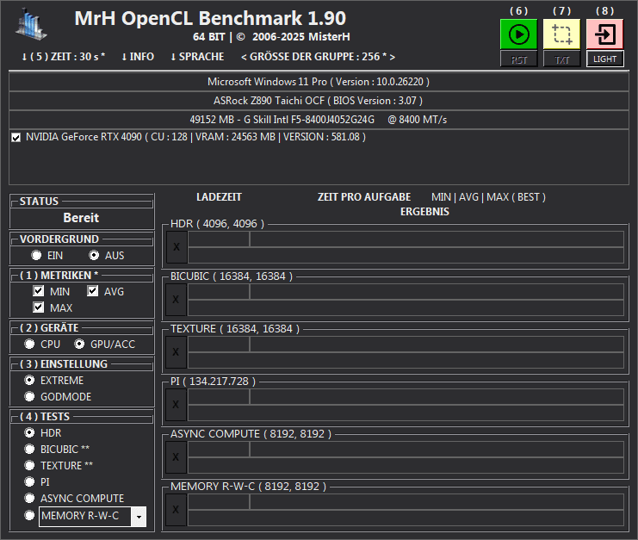638x540 pixels.
Task: Click the pink exit icon
Action: coord(604,34)
